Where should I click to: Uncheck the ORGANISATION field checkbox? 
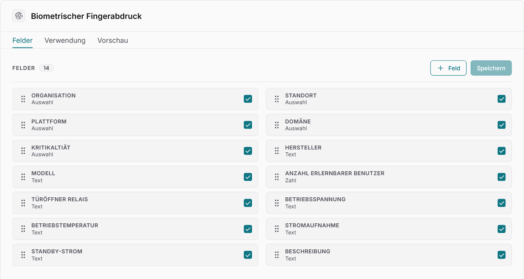(x=248, y=99)
